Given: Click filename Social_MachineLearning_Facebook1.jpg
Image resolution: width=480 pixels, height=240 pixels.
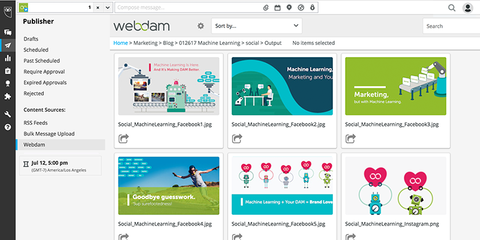Looking at the screenshot, I should 165,125.
